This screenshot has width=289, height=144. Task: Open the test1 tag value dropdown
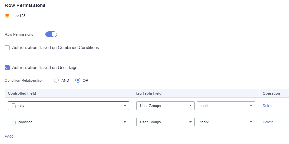(226, 106)
